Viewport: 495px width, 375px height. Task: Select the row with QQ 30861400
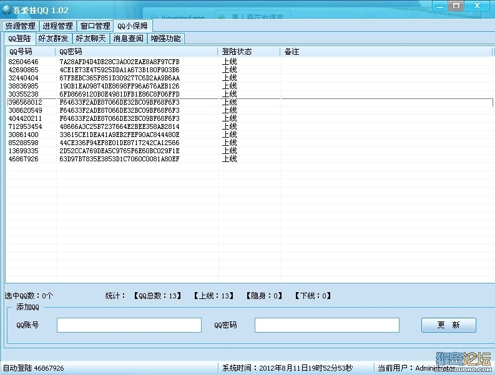tap(250, 135)
